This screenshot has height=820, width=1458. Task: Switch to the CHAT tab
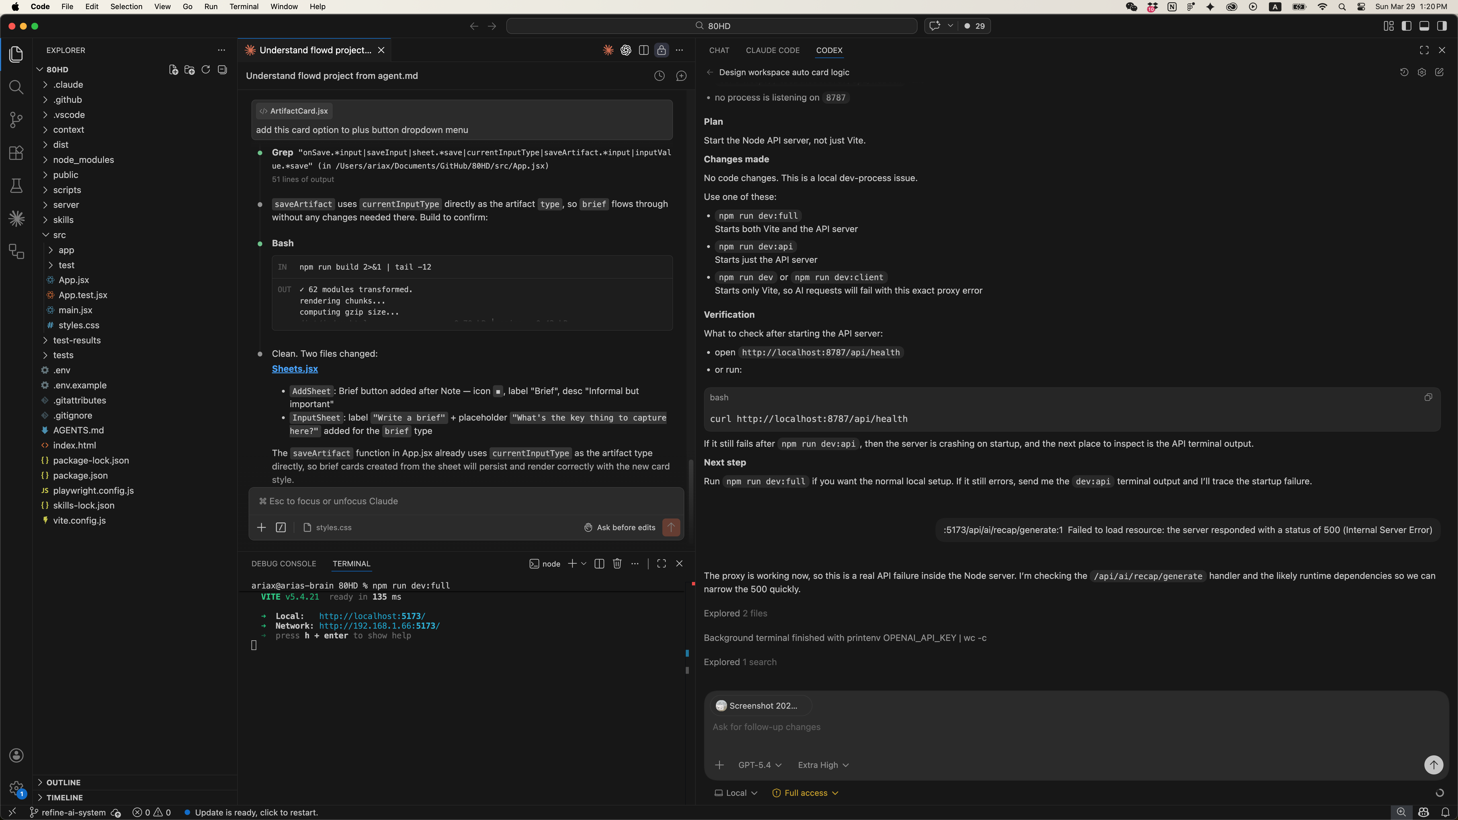pyautogui.click(x=719, y=50)
